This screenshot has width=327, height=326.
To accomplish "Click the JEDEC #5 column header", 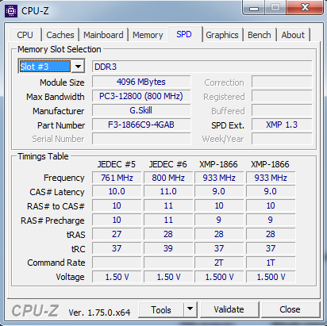I will click(117, 164).
